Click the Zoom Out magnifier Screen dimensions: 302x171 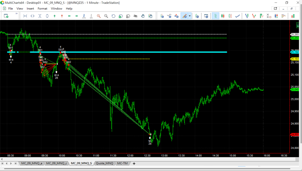coord(106,16)
